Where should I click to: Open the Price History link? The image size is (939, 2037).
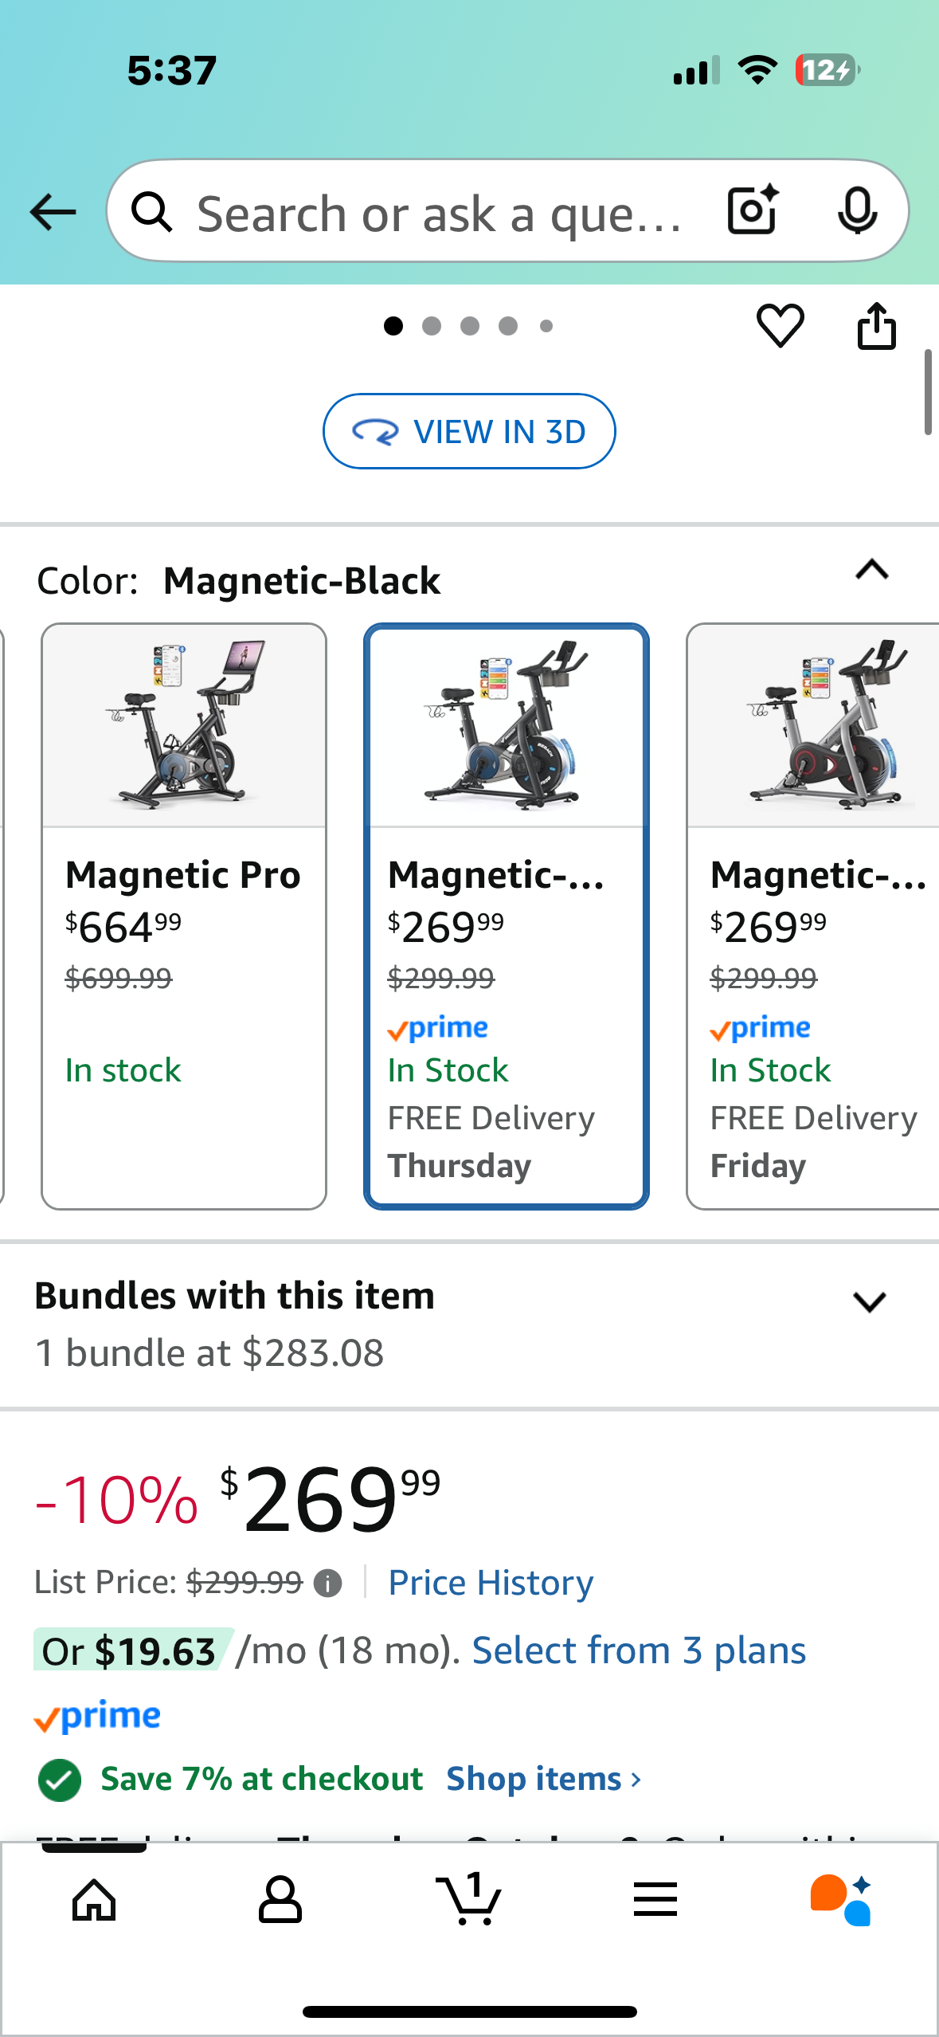click(x=491, y=1583)
